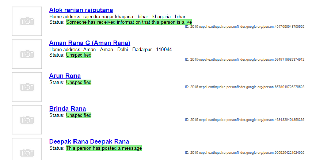The width and height of the screenshot is (327, 160).
Task: Click status 'Someone has received information that this person is alive'
Action: (129, 22)
